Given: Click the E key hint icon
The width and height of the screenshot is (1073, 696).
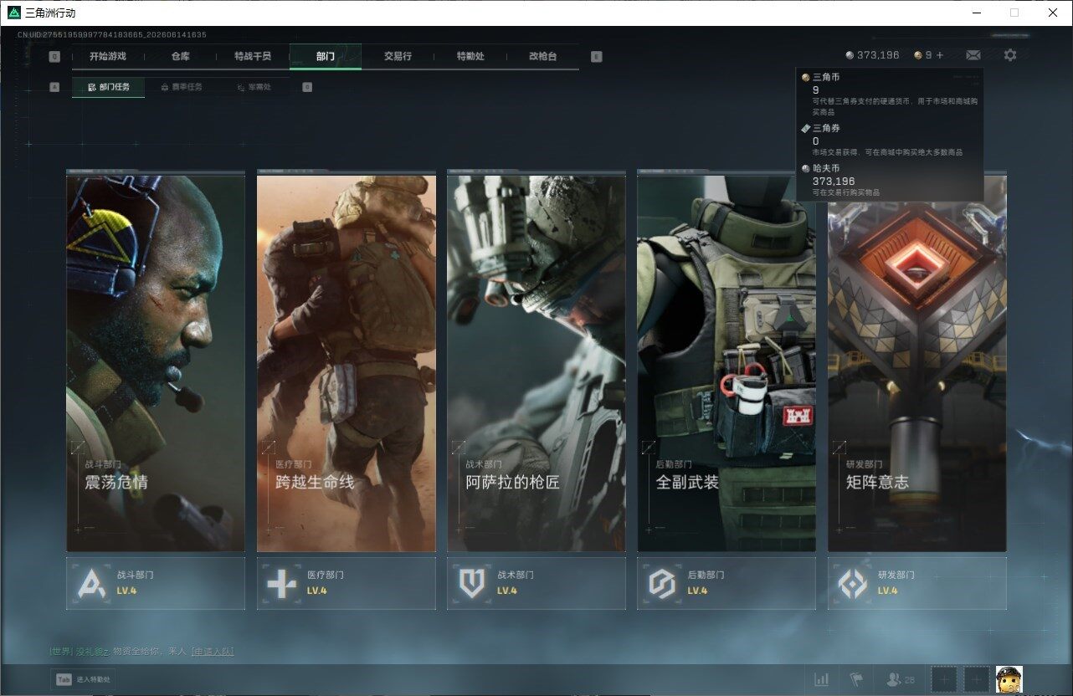Looking at the screenshot, I should pyautogui.click(x=596, y=57).
